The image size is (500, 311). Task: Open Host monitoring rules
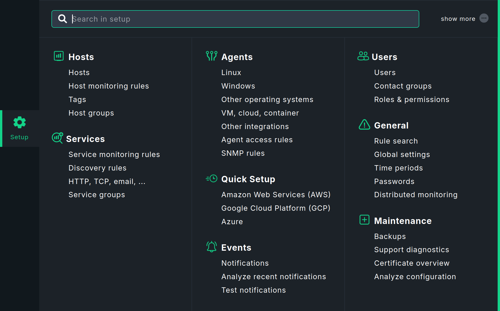click(109, 86)
